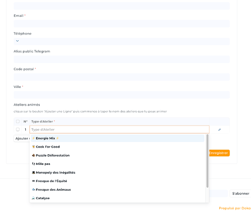Focus the Type d'Atelier combo box field

point(119,129)
